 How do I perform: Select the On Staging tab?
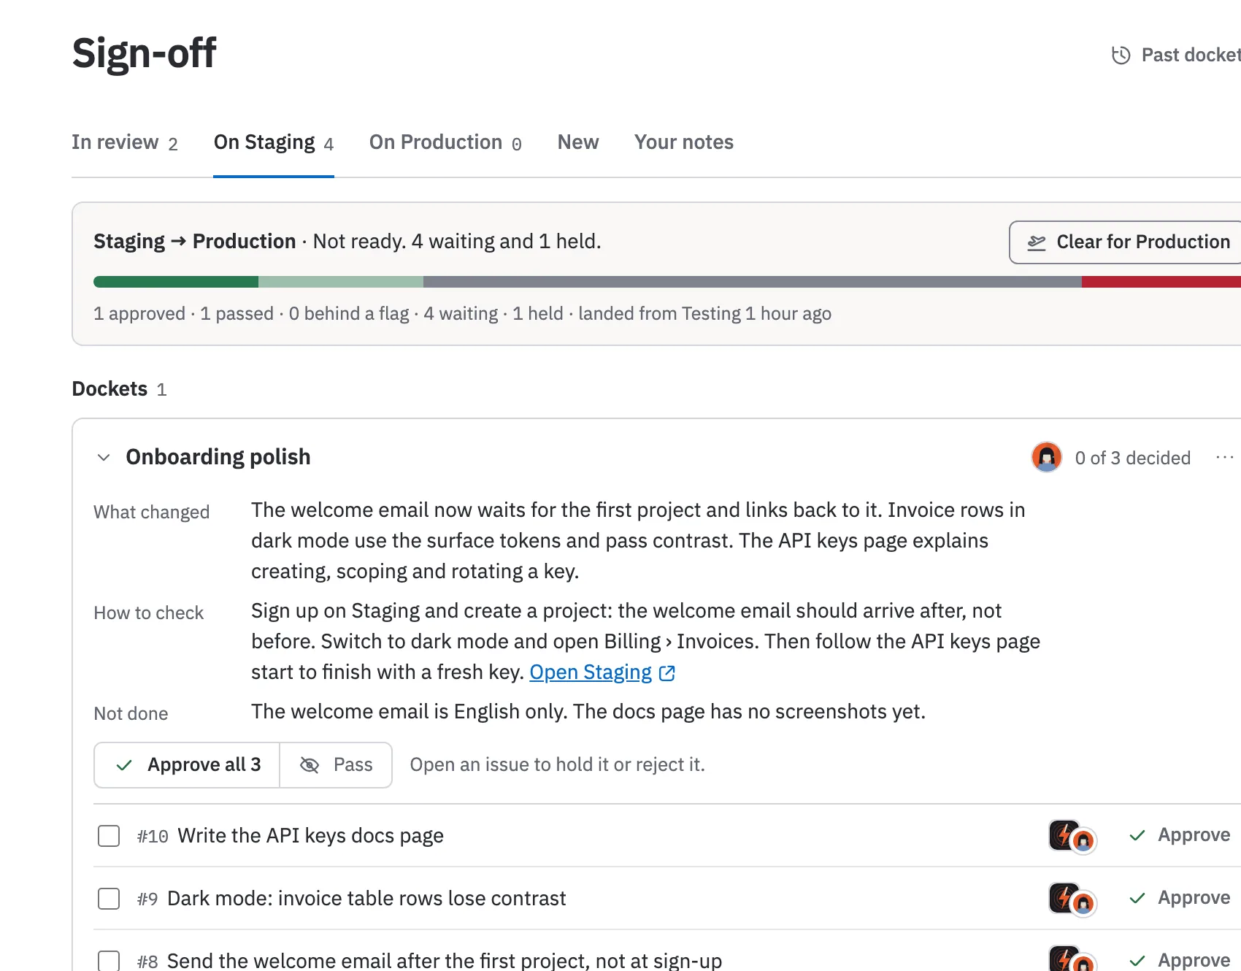[x=274, y=142]
